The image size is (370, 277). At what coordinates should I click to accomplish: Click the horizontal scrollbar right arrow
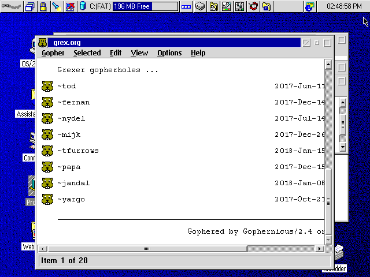click(x=319, y=249)
